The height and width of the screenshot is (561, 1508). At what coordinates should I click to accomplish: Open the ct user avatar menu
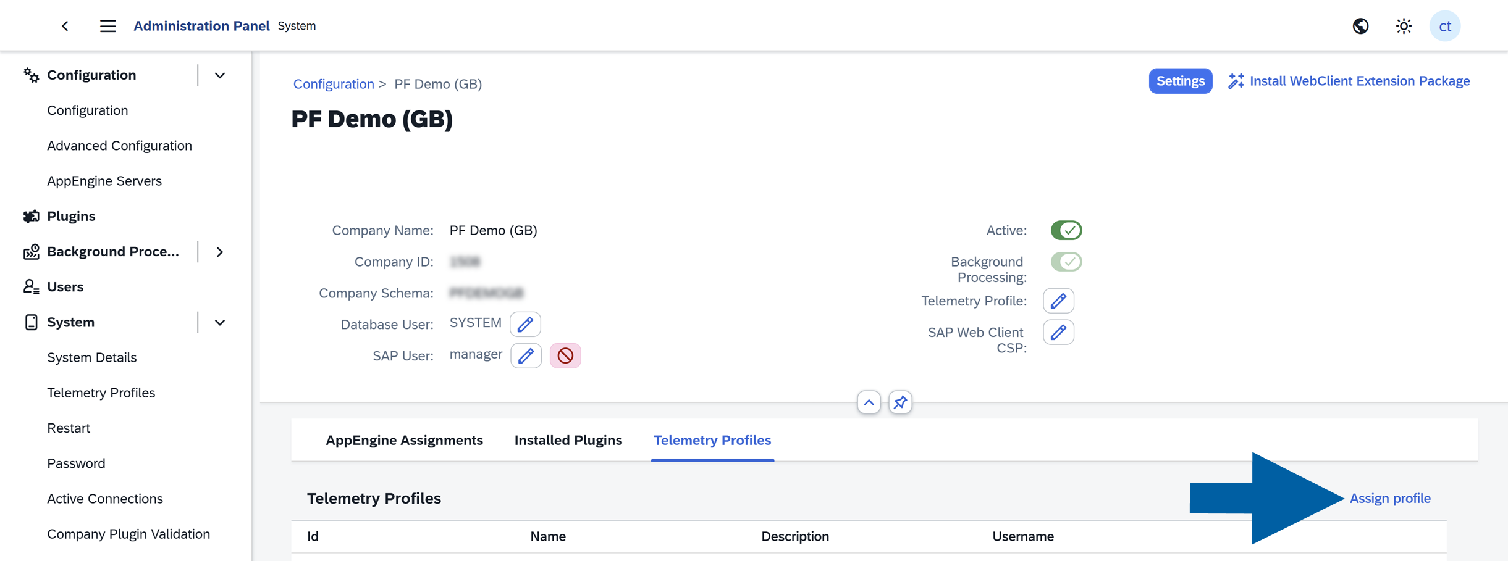pos(1445,26)
